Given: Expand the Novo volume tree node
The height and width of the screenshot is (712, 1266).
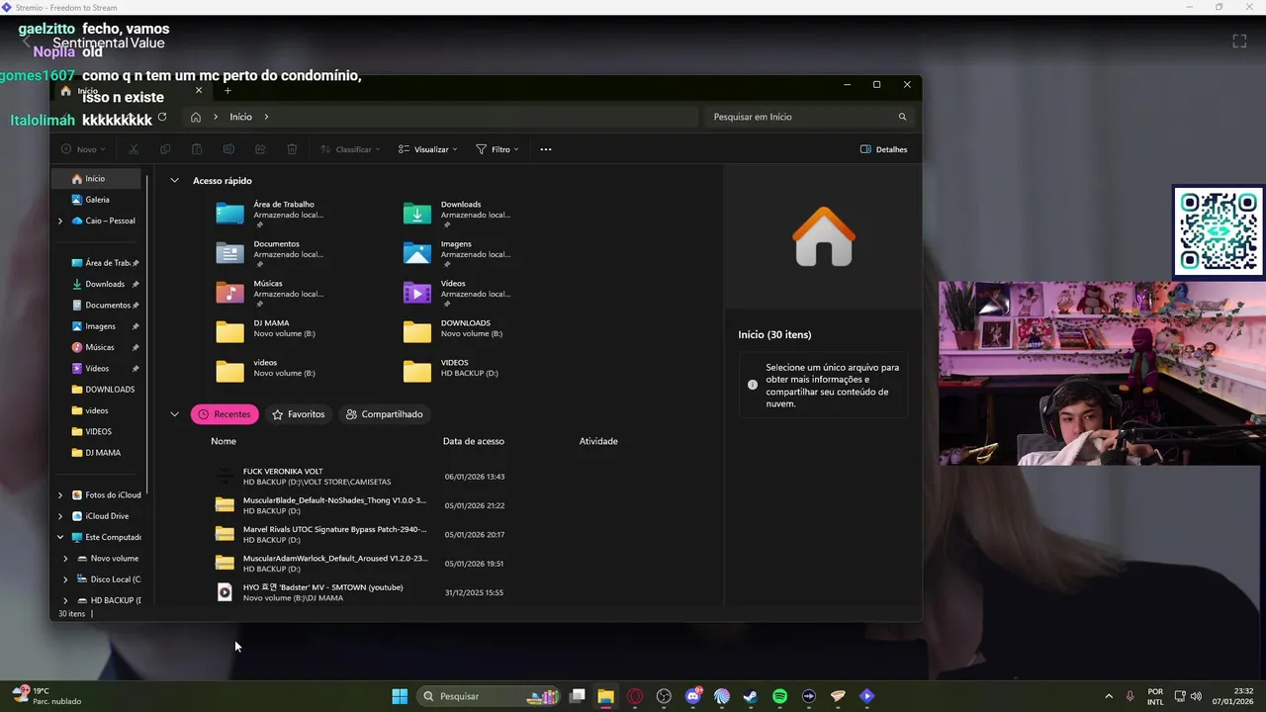Looking at the screenshot, I should point(65,559).
